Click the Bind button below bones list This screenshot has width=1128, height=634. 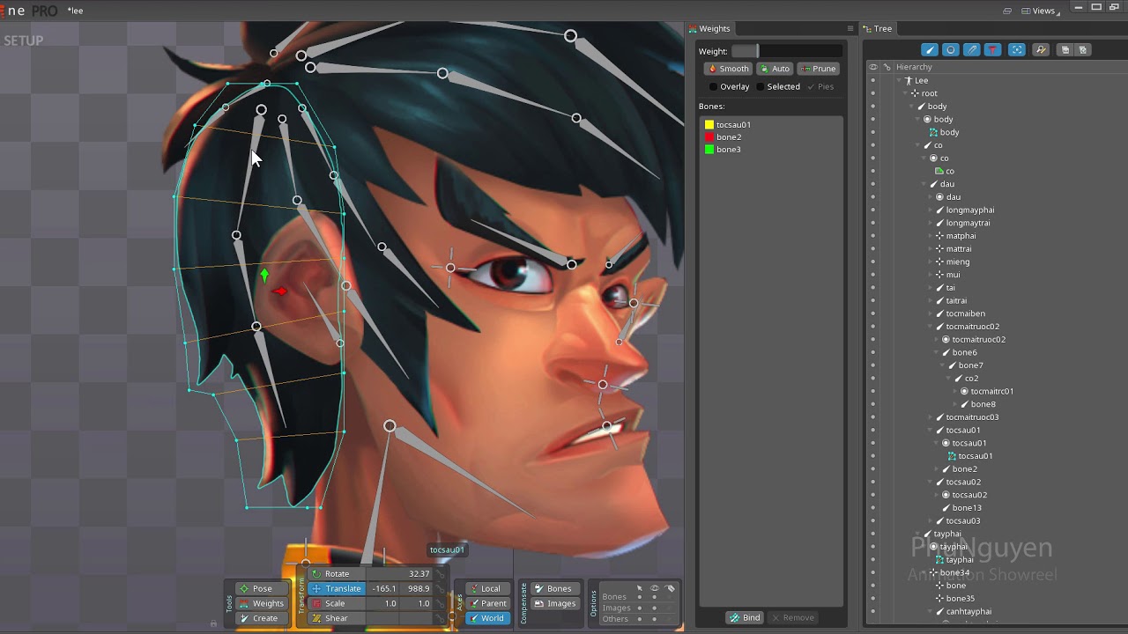coord(746,617)
